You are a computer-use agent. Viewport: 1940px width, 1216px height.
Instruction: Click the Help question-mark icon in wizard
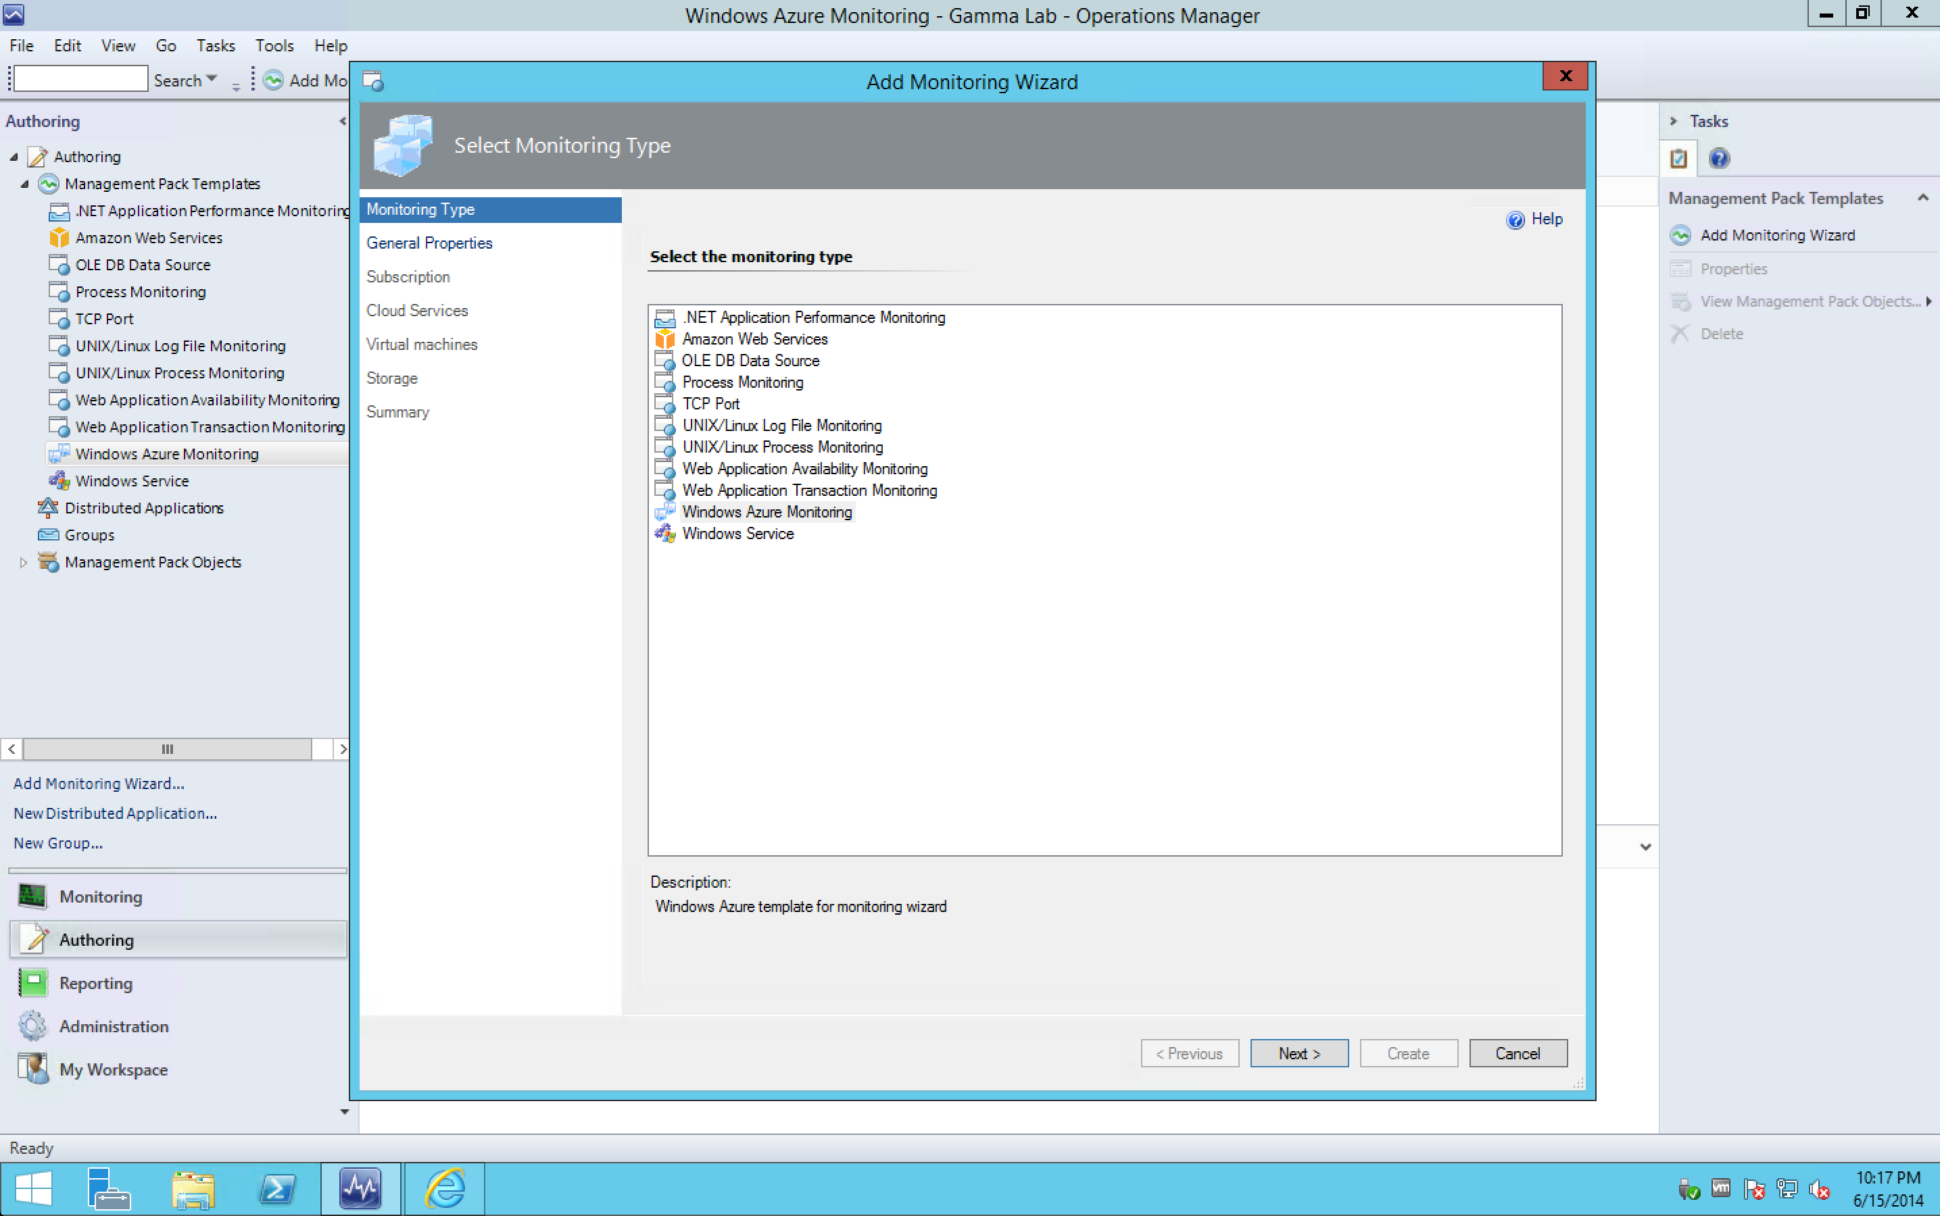click(1515, 220)
